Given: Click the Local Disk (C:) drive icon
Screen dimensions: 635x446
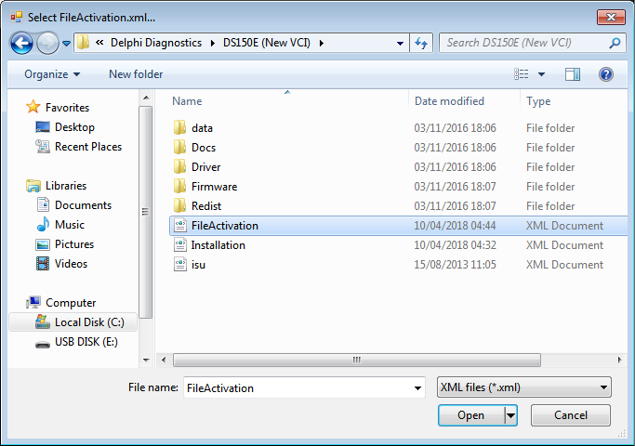Looking at the screenshot, I should click(x=43, y=321).
